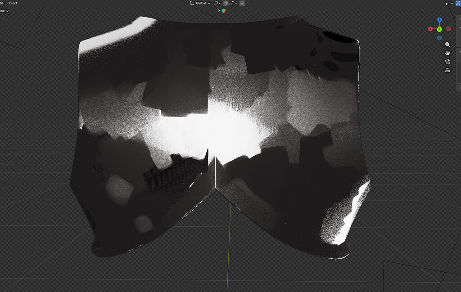Click the negative X red gizmo circle

pos(449,29)
